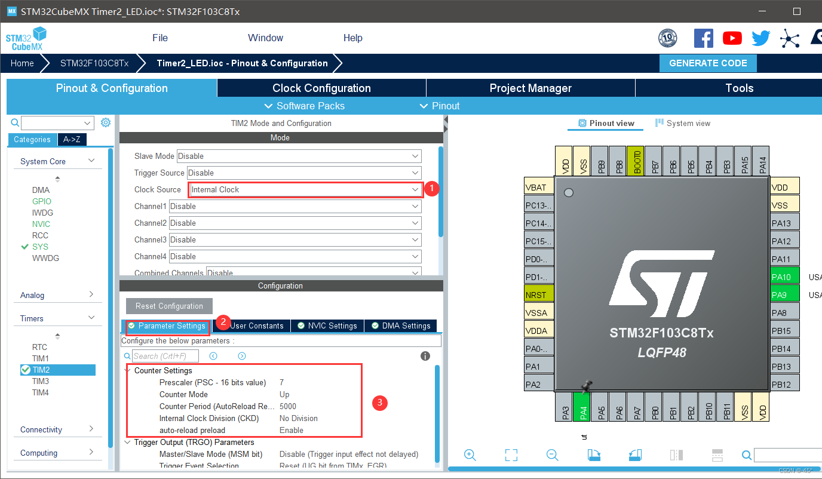The width and height of the screenshot is (822, 479).
Task: Click the STM32CubeMX logo
Action: coord(25,38)
